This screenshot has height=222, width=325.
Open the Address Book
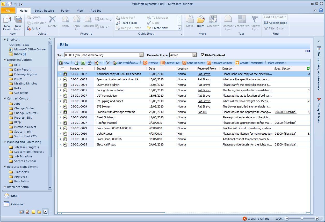tap(276, 23)
